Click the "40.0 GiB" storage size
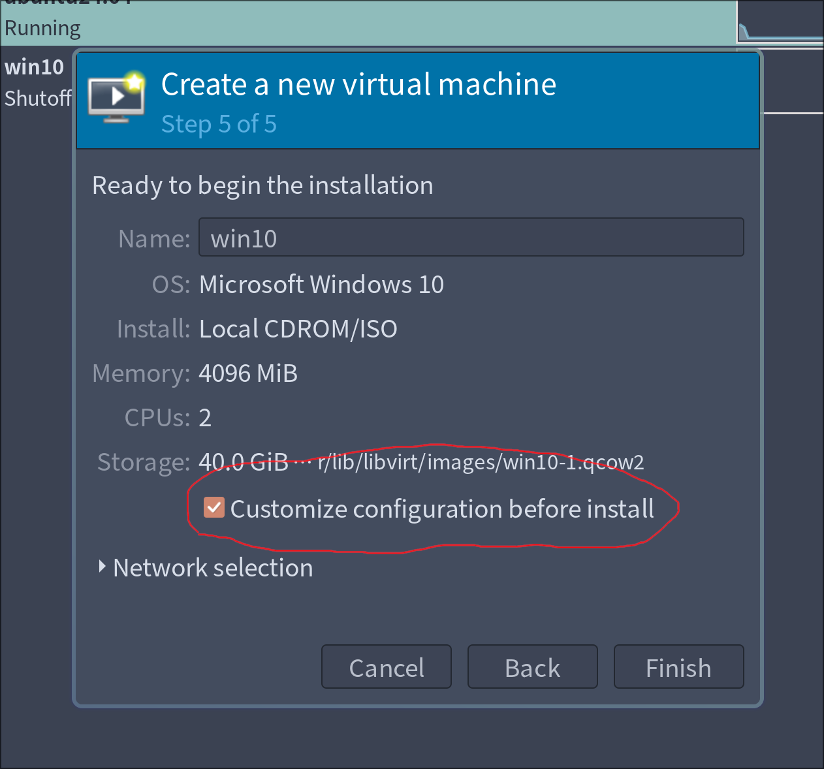Screen dimensions: 824x769 244,462
